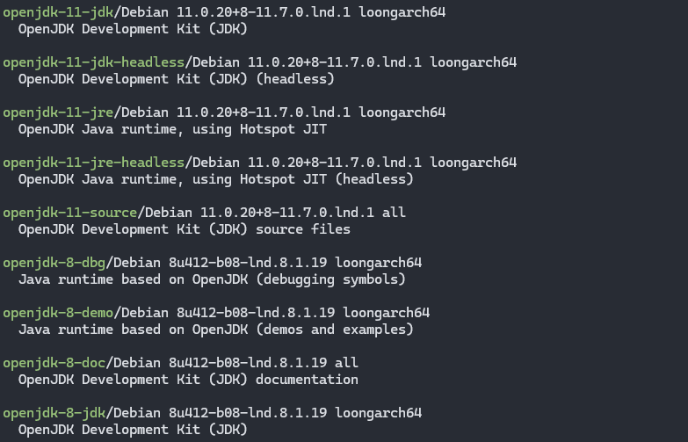Click "loongarch64" on the openjdk-8-dbg line
The image size is (688, 442).
(x=379, y=263)
